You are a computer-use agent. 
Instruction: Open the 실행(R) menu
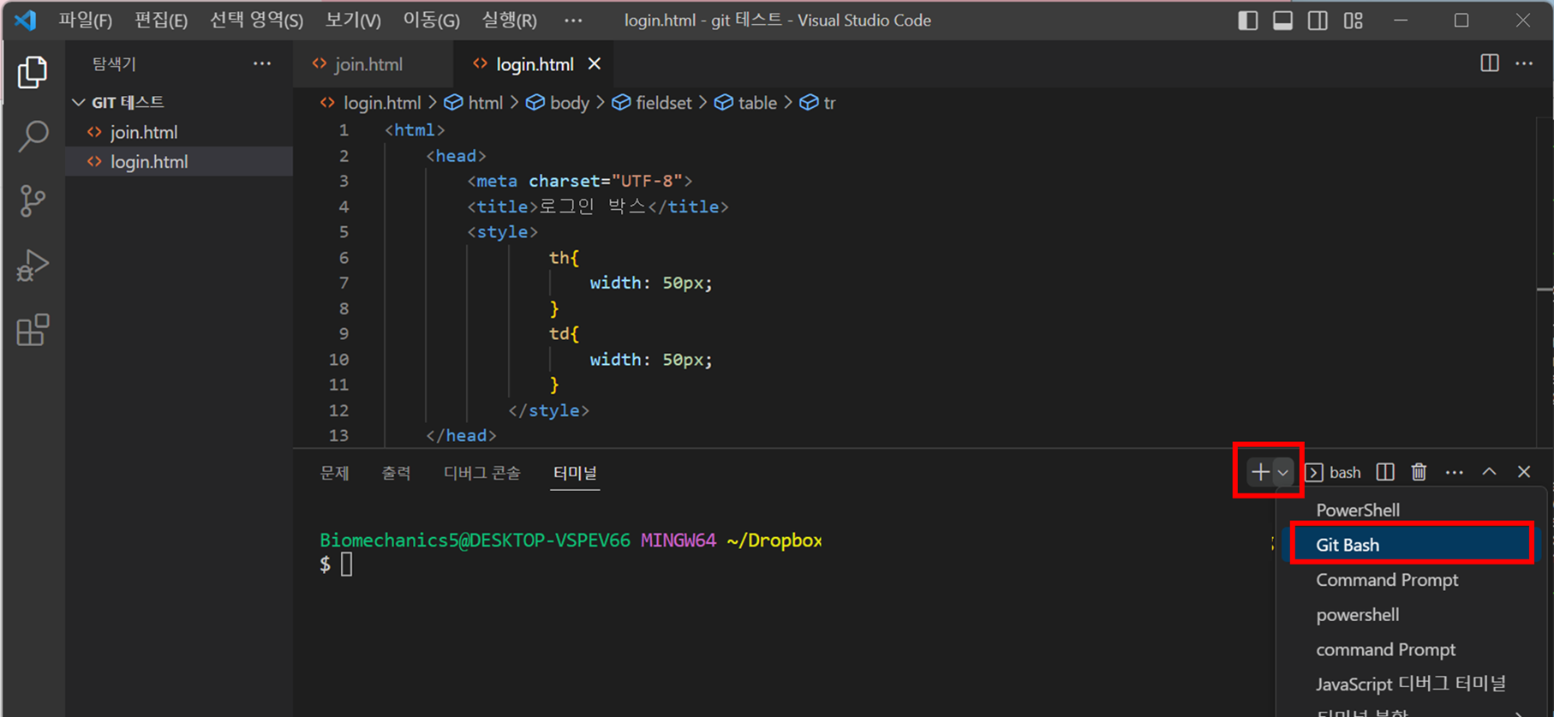click(x=510, y=21)
